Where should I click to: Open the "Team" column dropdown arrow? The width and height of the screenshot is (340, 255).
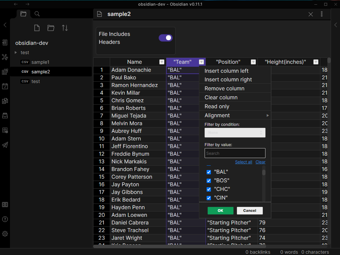202,62
